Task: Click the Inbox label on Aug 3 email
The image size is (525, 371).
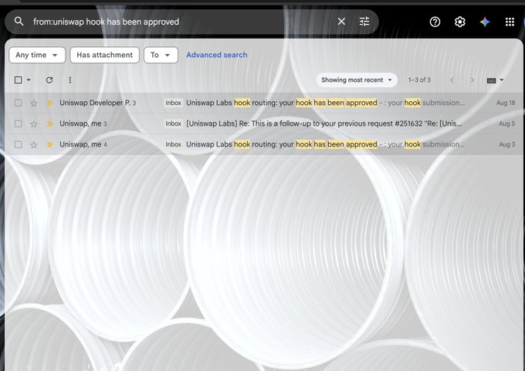Action: [x=173, y=144]
